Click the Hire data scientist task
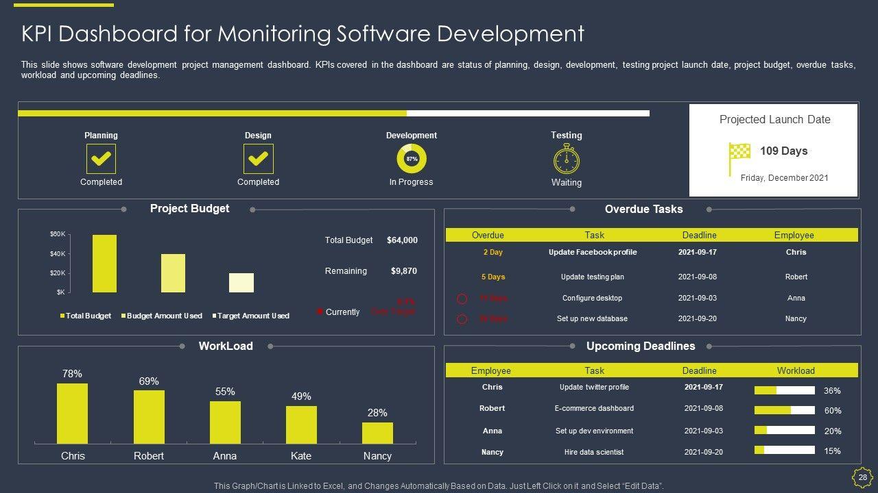The width and height of the screenshot is (878, 493). [x=594, y=453]
